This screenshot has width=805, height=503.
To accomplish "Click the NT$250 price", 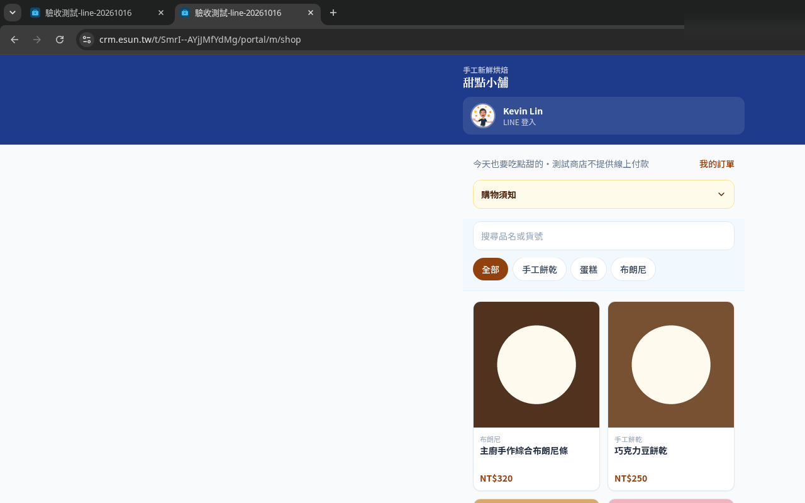I will (631, 478).
